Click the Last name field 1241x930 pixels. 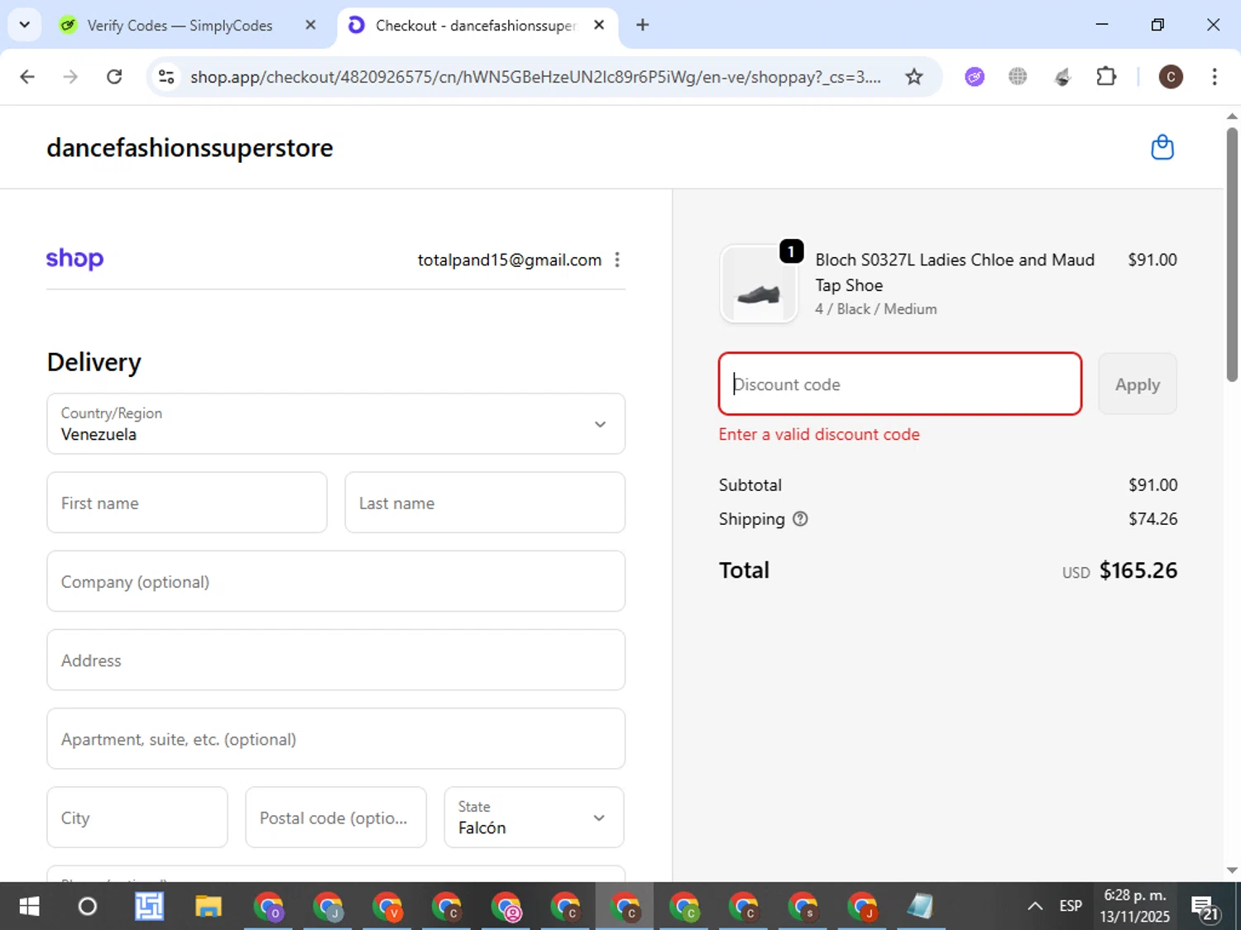[x=485, y=503]
